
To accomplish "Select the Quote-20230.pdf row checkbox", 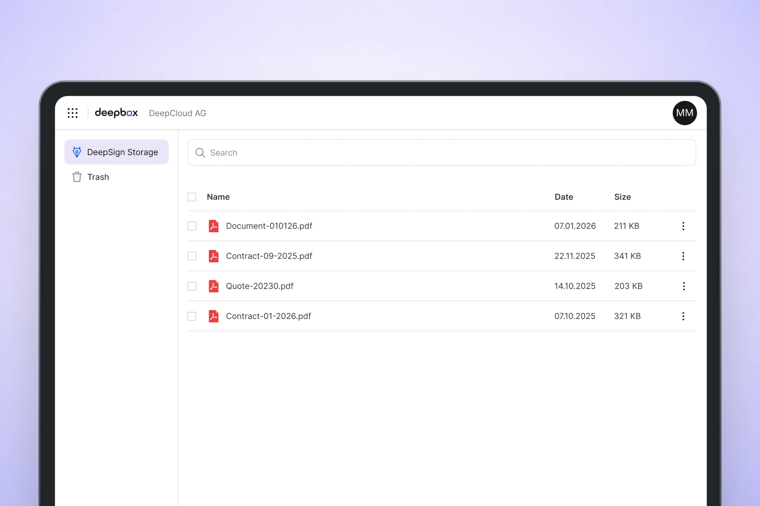I will [192, 286].
